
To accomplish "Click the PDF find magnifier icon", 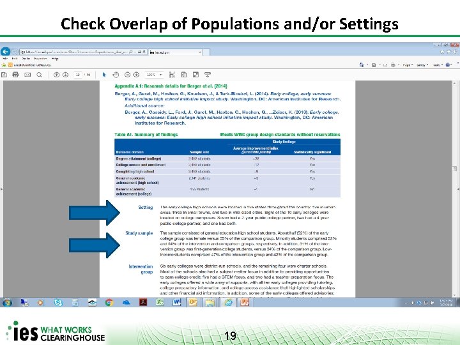I will [39, 75].
